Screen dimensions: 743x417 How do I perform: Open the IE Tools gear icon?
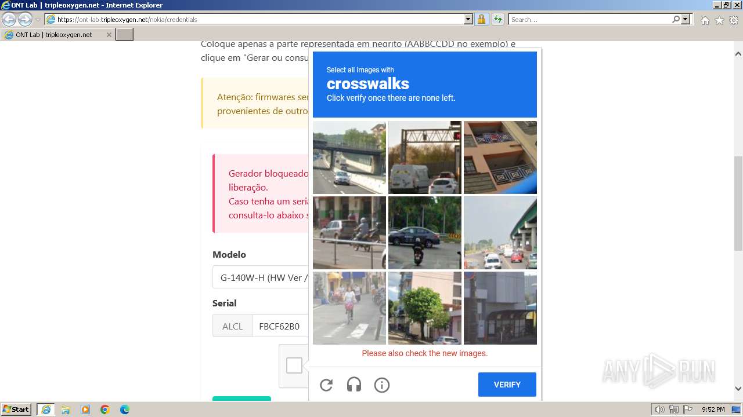(734, 20)
